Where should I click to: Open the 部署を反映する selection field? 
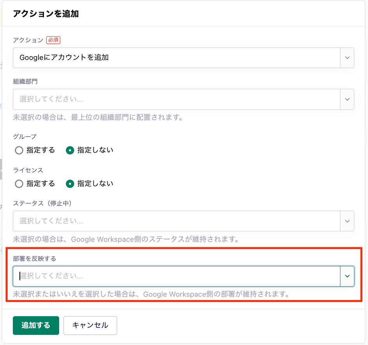(175, 276)
